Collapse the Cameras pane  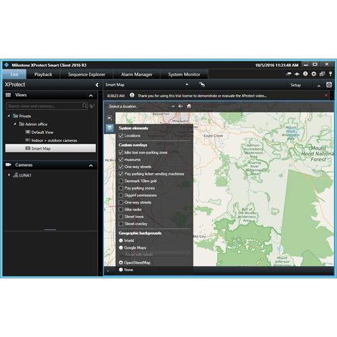pos(91,166)
